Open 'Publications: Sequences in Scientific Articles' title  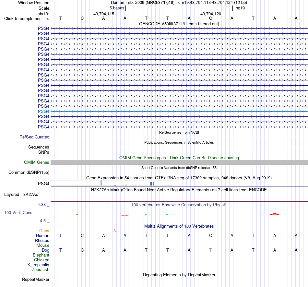[x=179, y=142]
